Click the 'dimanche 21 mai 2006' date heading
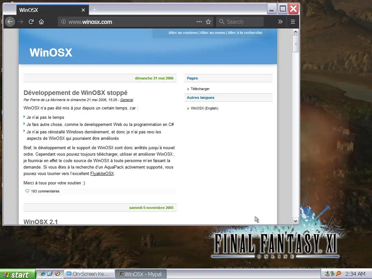The image size is (372, 279). point(154,78)
